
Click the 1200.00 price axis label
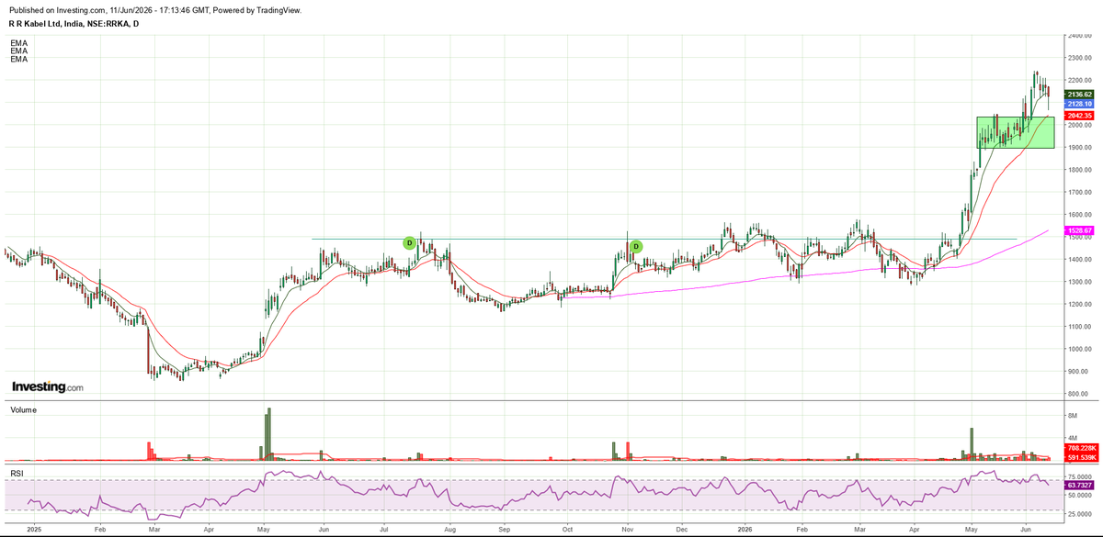(x=1081, y=304)
